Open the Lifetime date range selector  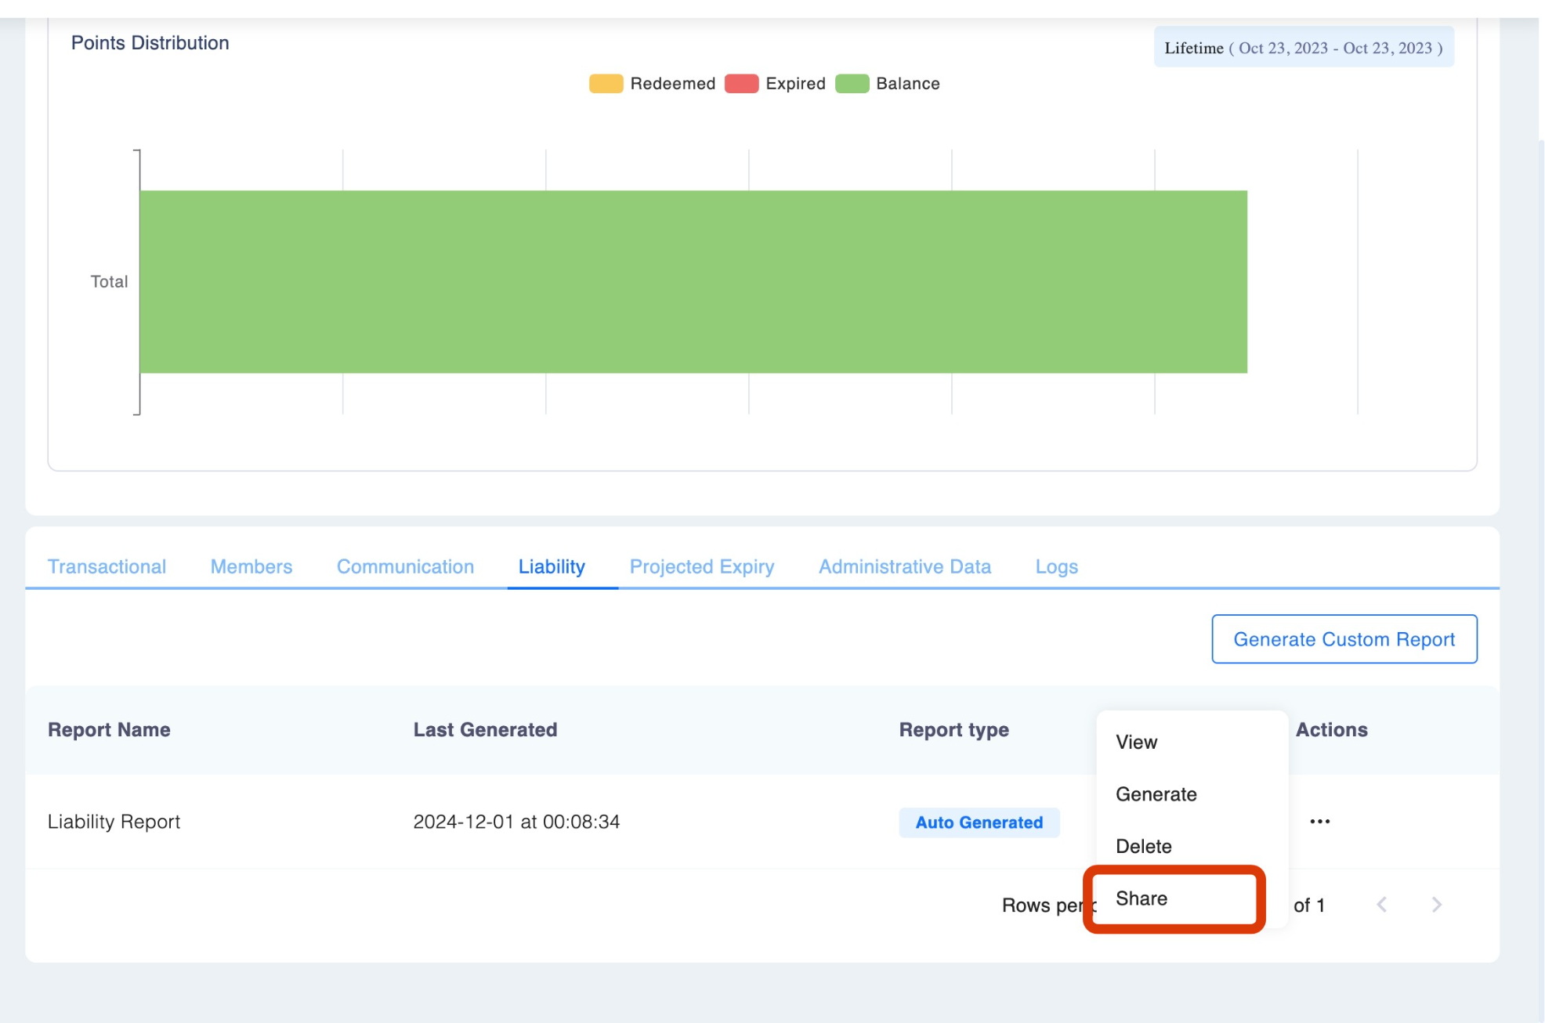[1303, 48]
